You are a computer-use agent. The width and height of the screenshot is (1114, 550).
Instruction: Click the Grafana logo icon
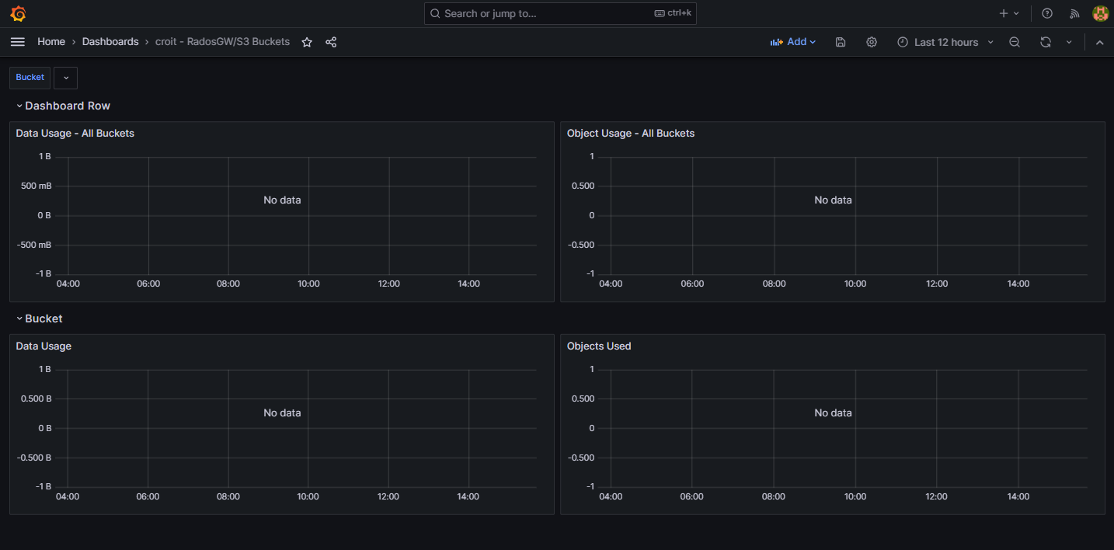coord(18,13)
